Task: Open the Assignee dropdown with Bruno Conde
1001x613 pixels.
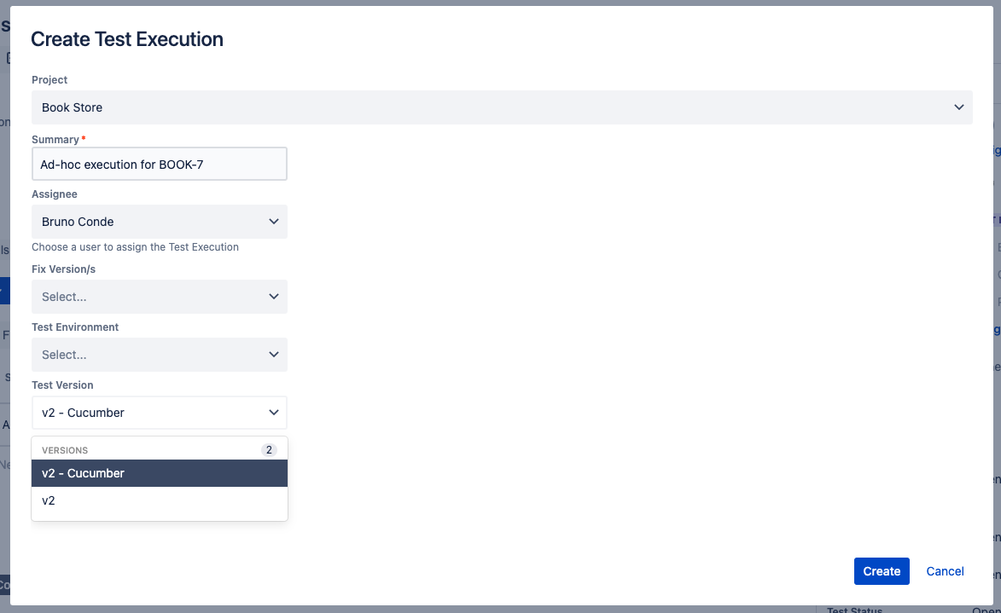Action: point(160,222)
